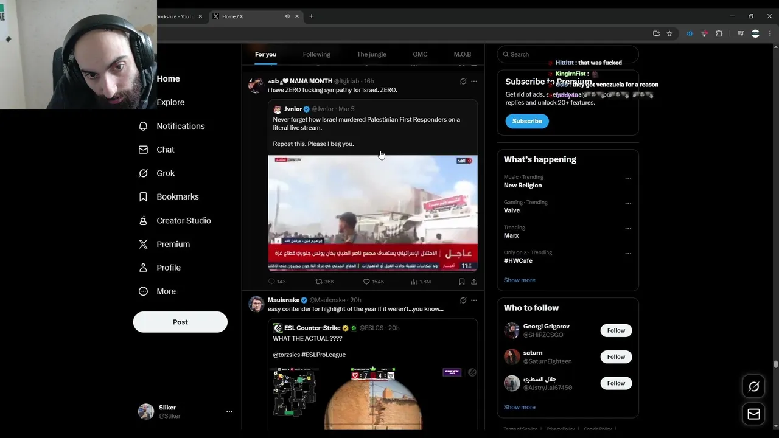The width and height of the screenshot is (779, 438).
Task: Open options for Marx trend
Action: coord(628,228)
